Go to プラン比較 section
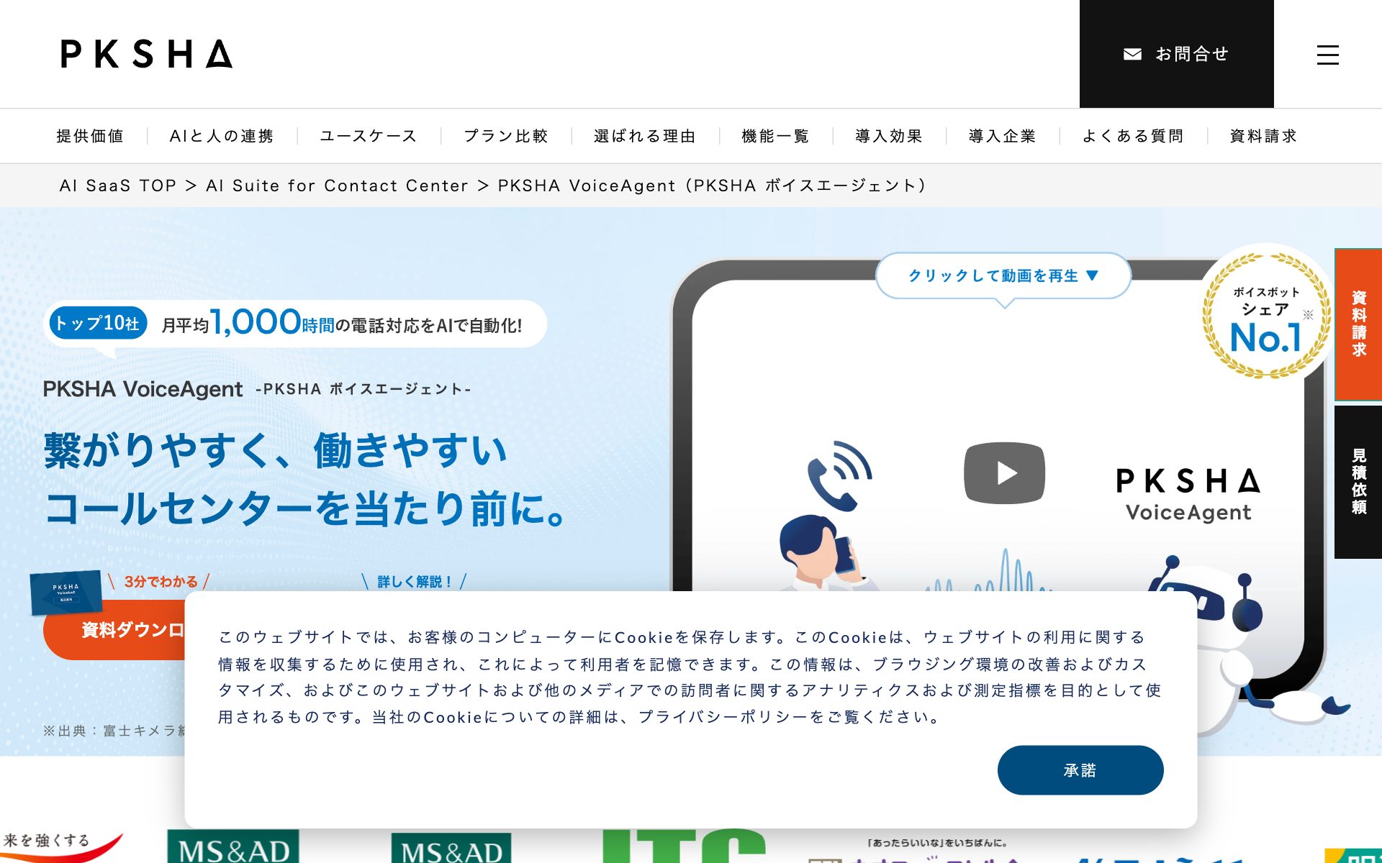Screen dimensions: 1382x863 pos(506,136)
